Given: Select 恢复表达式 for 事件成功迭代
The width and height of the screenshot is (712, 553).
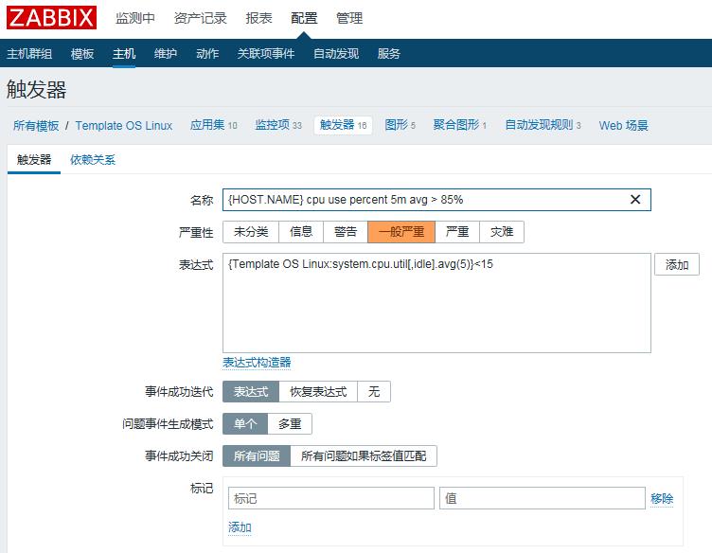Looking at the screenshot, I should [318, 391].
